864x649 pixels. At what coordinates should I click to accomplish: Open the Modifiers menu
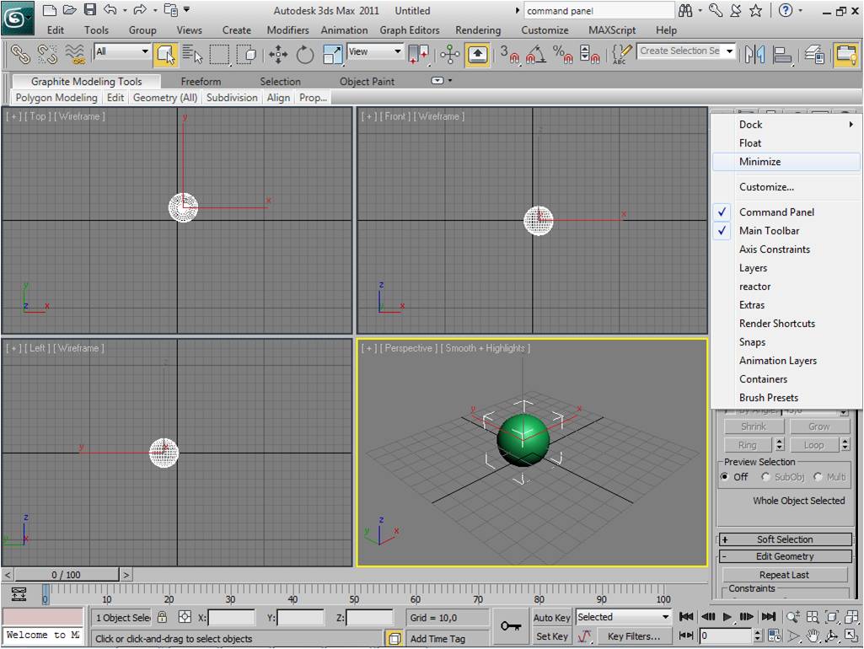click(x=287, y=30)
